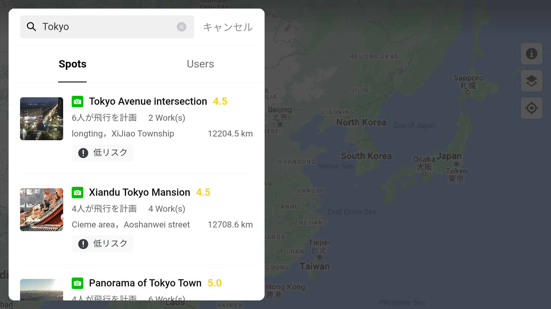Click 低リスク badge under Tokyo Avenue intersection
The image size is (551, 309).
pyautogui.click(x=102, y=153)
